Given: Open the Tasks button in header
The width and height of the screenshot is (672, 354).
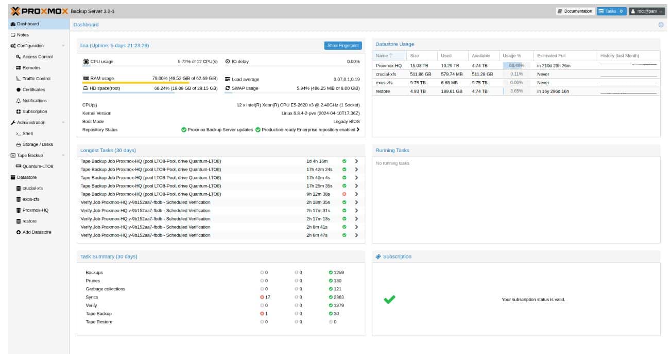Looking at the screenshot, I should click(x=611, y=11).
